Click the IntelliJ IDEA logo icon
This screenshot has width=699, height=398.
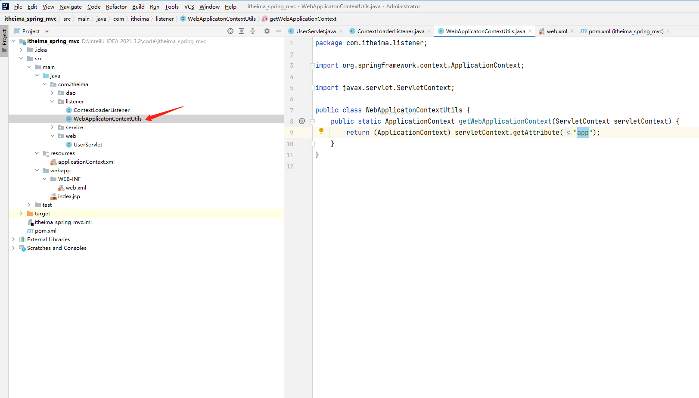6,6
